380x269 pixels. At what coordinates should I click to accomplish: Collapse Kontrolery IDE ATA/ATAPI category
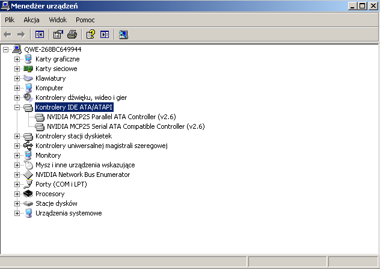click(x=17, y=107)
